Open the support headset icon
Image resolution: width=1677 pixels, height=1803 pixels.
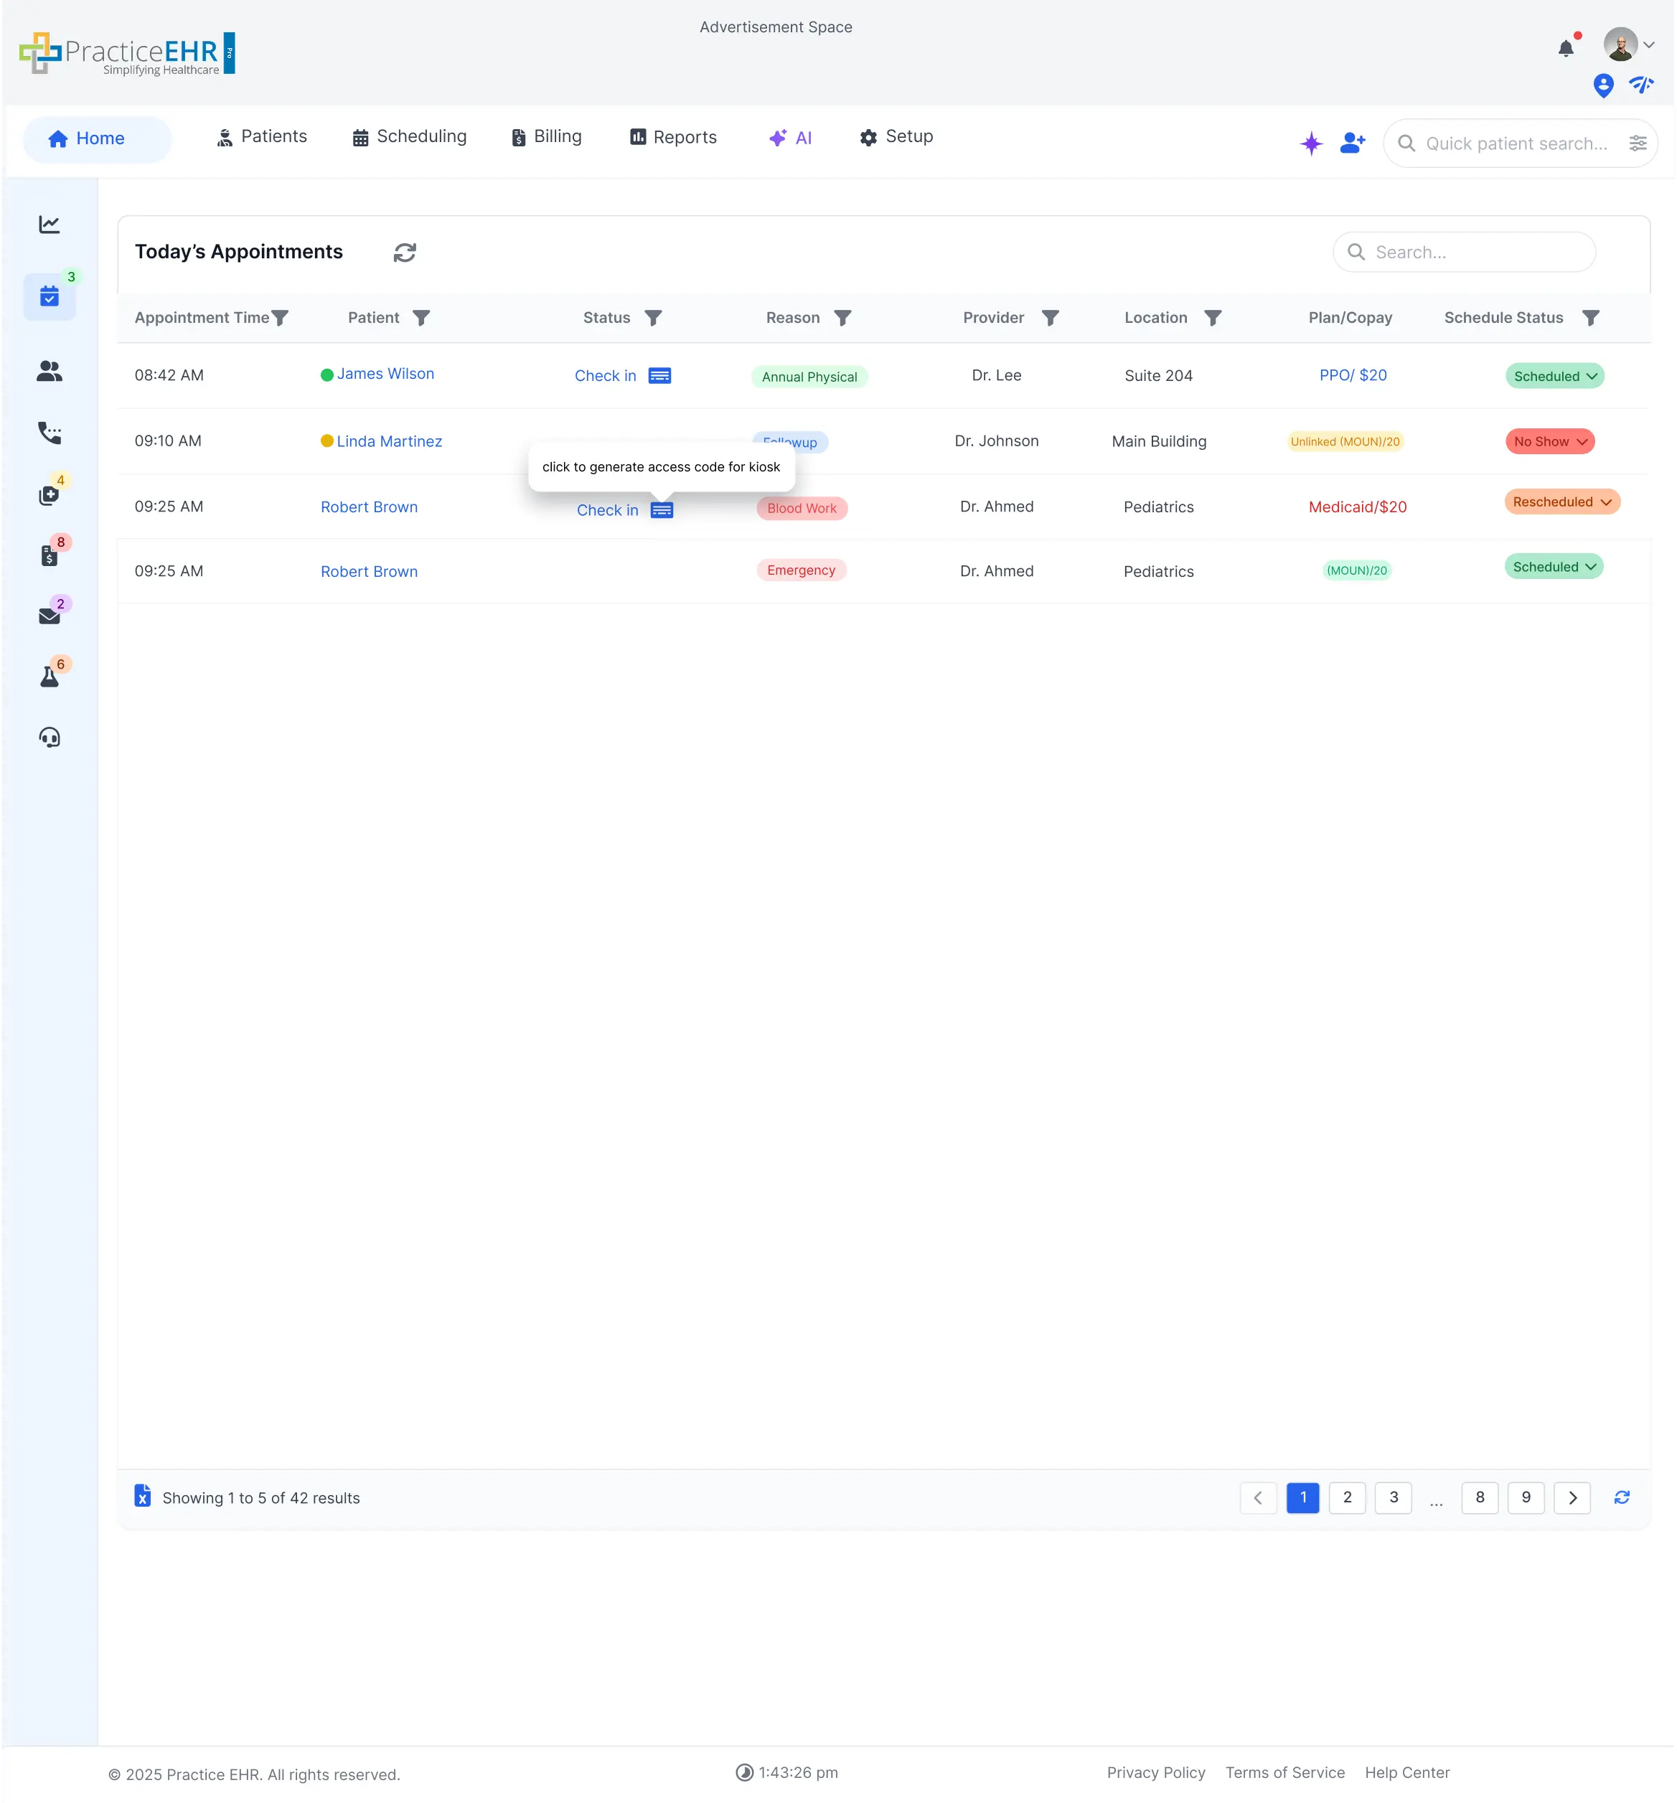(50, 738)
